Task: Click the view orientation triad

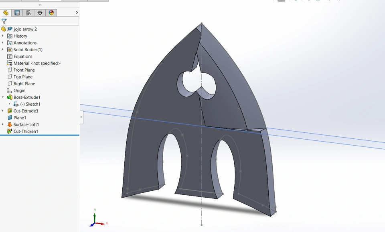Action: pos(98,218)
